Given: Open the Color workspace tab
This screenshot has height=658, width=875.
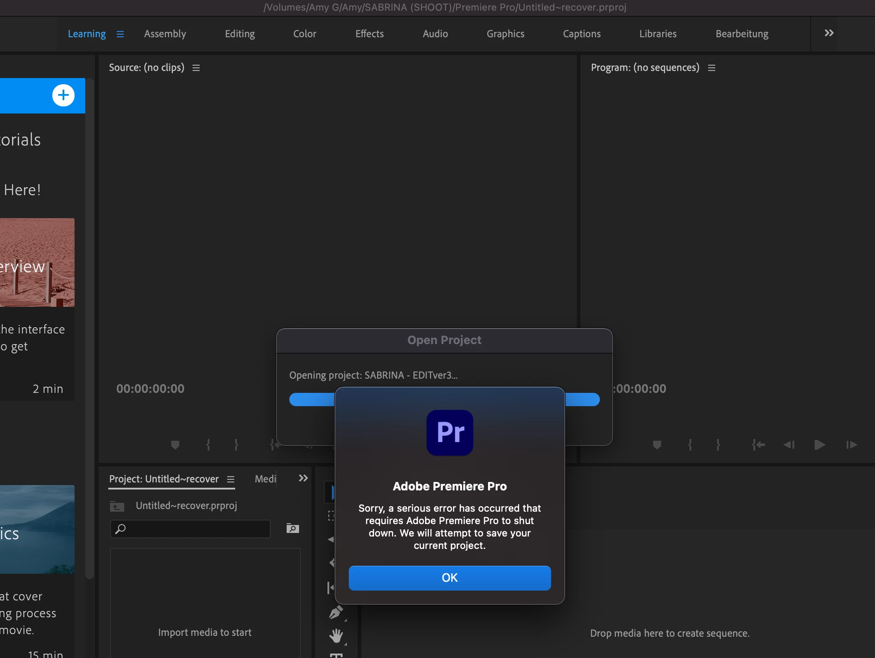Looking at the screenshot, I should pyautogui.click(x=304, y=34).
